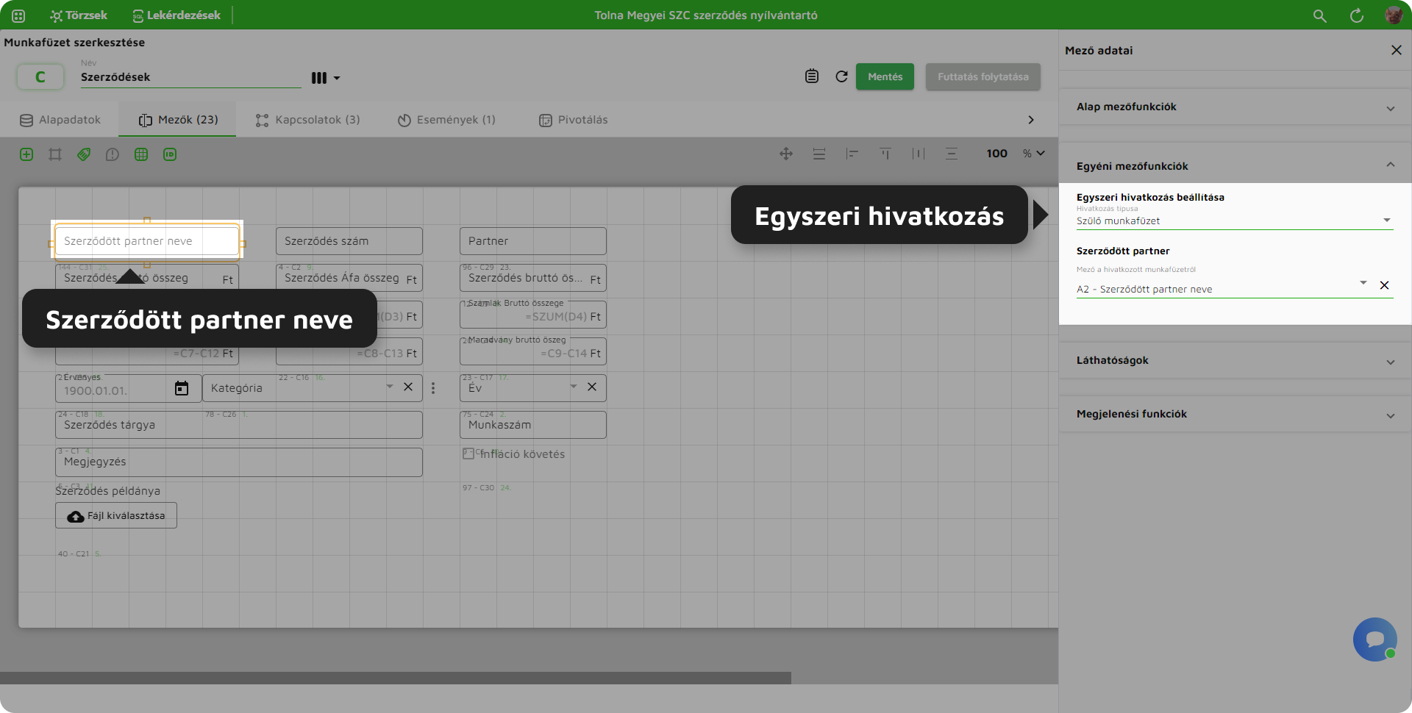Click the green table grid icon

click(141, 154)
